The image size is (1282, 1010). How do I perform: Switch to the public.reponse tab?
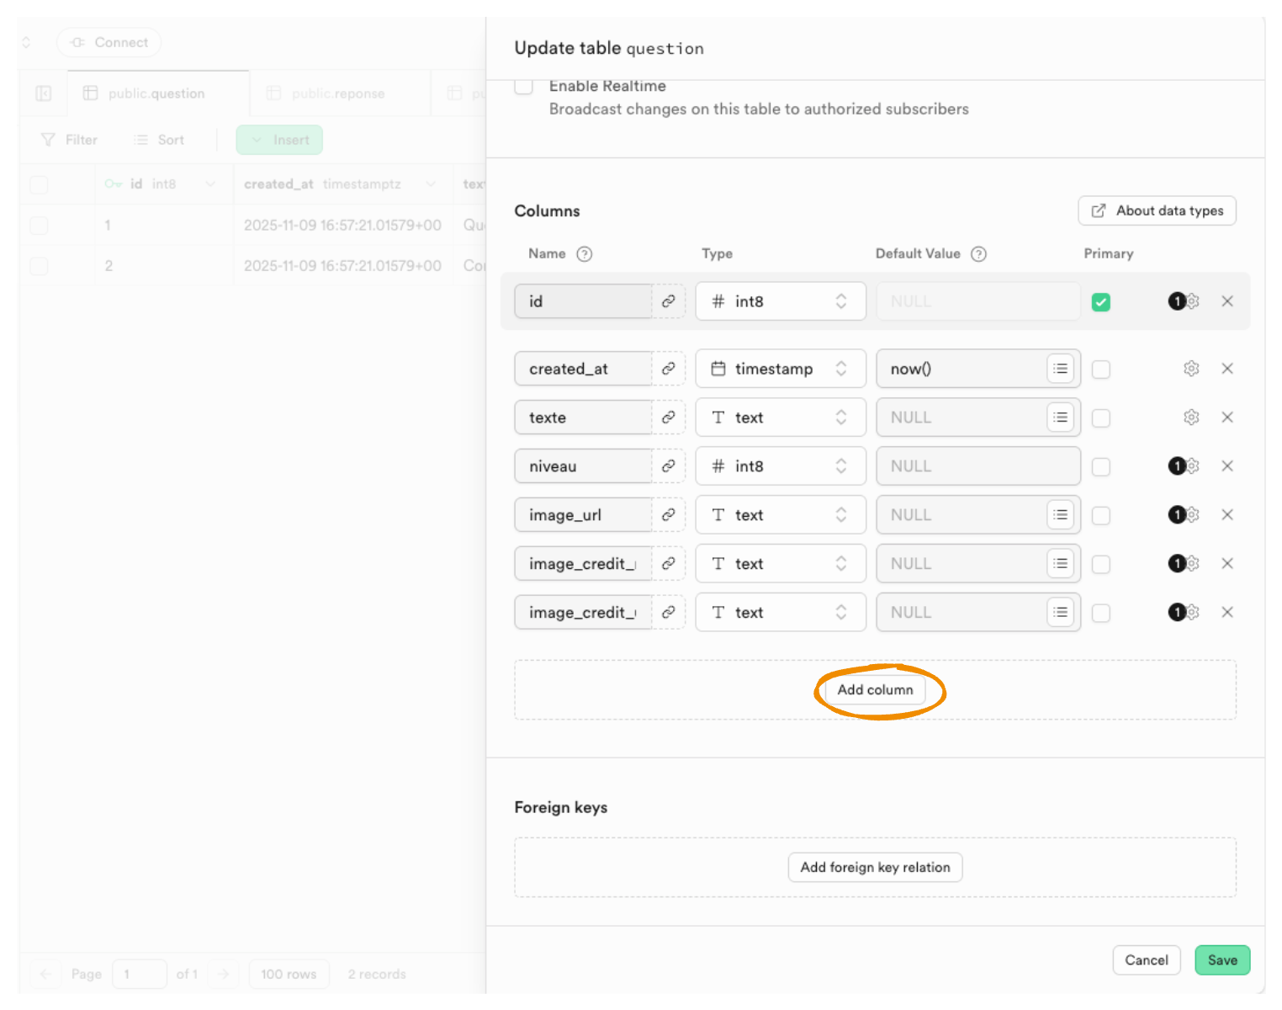[x=337, y=93]
